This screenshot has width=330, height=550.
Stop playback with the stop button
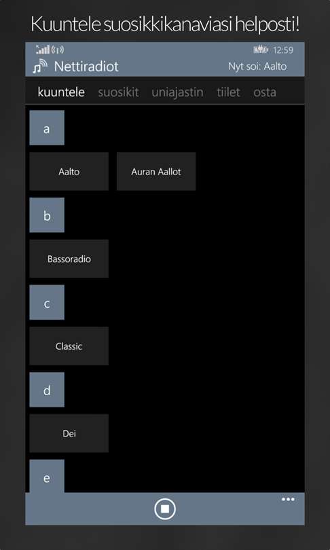tap(165, 509)
